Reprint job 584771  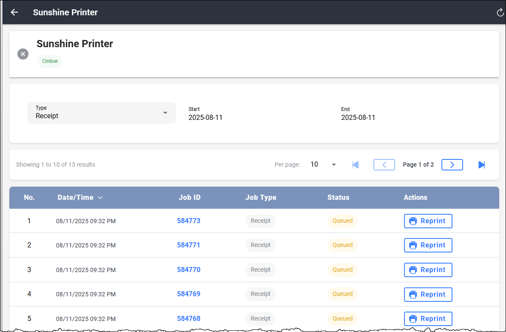428,245
